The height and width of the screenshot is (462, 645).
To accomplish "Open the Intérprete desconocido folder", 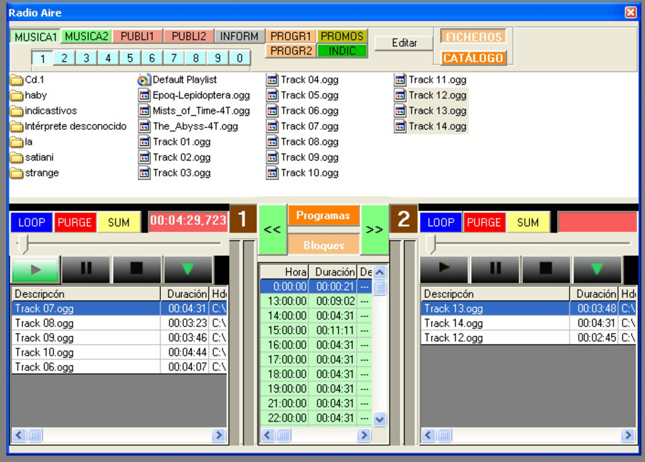I will point(69,126).
